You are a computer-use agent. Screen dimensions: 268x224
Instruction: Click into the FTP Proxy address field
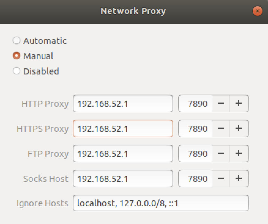point(123,154)
